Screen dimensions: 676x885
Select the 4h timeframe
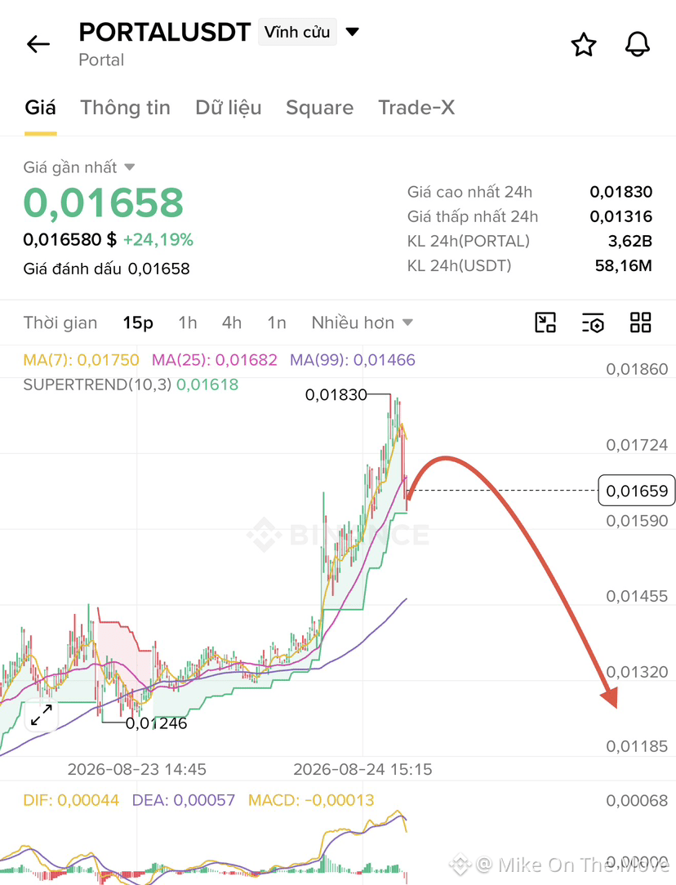(232, 322)
